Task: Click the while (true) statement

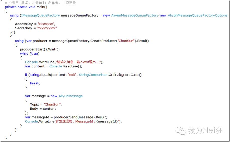Action: point(30,54)
